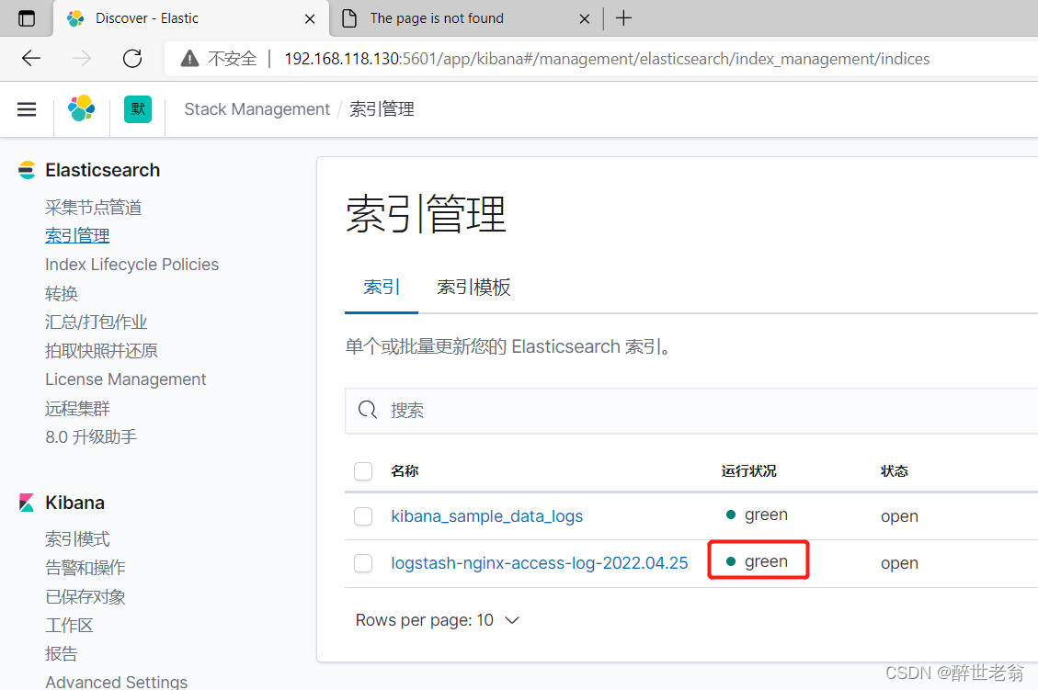The width and height of the screenshot is (1038, 690).
Task: Open 汇总/打包作业 in sidebar
Action: (x=96, y=322)
